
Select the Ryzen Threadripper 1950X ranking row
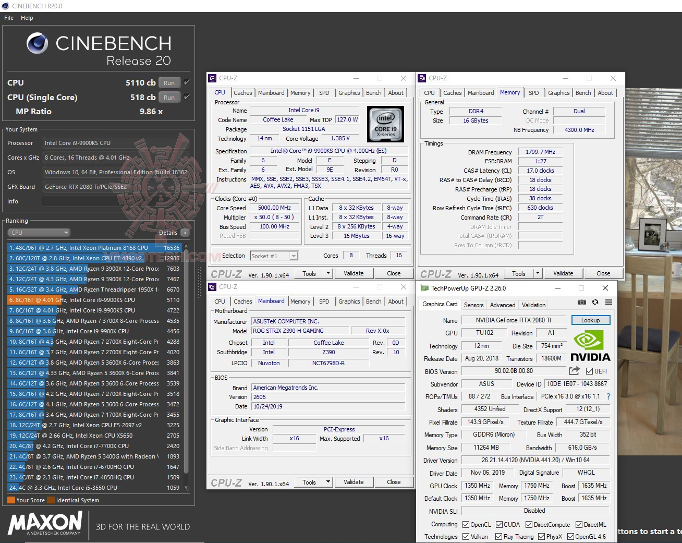[x=94, y=289]
